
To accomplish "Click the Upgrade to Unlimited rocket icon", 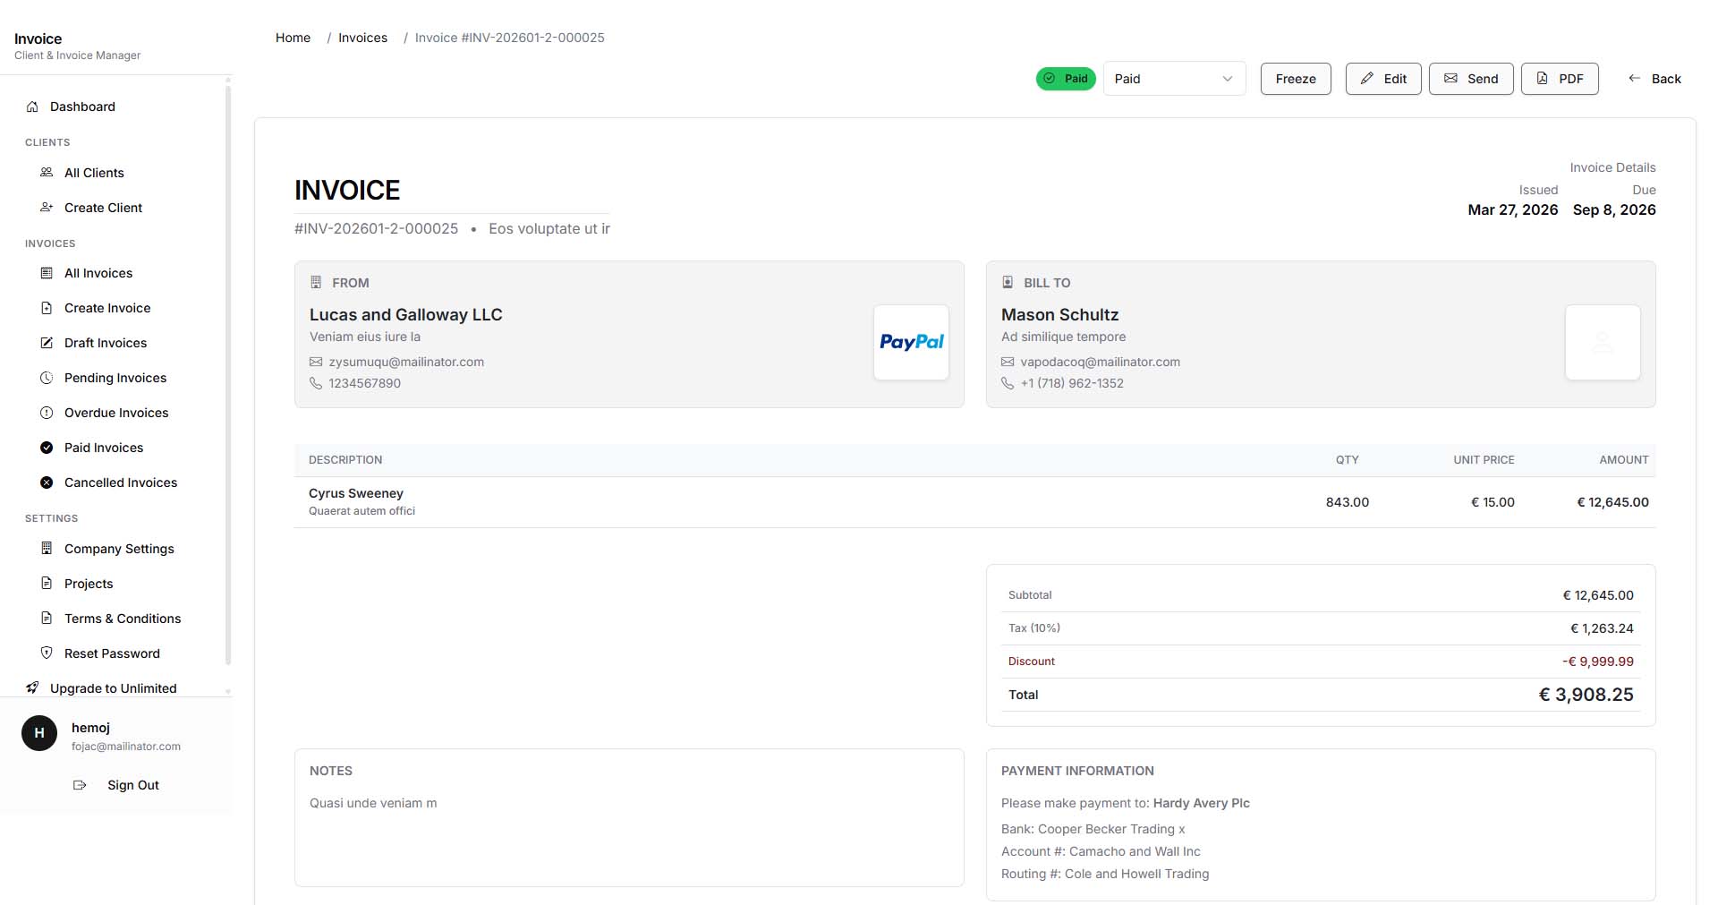I will pyautogui.click(x=32, y=688).
